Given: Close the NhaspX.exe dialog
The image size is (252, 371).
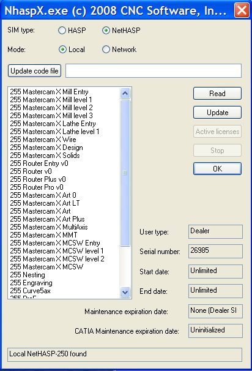Looking at the screenshot, I should click(x=242, y=10).
